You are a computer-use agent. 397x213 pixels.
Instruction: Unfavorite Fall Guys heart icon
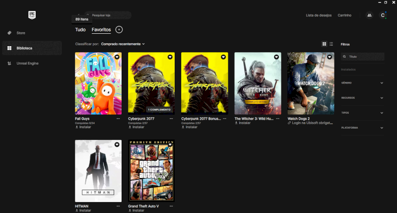(x=117, y=57)
